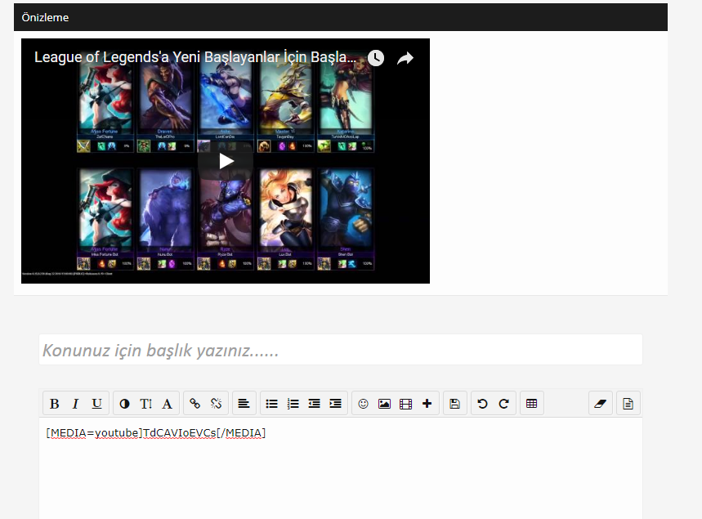
Task: Toggle bold formatting
Action: (55, 404)
